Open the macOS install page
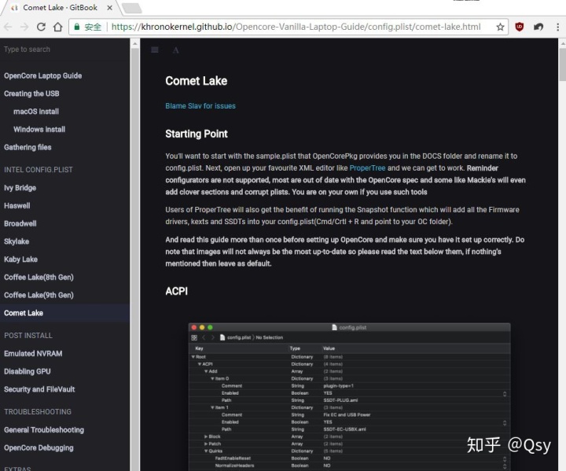This screenshot has height=471, width=566. click(x=36, y=112)
